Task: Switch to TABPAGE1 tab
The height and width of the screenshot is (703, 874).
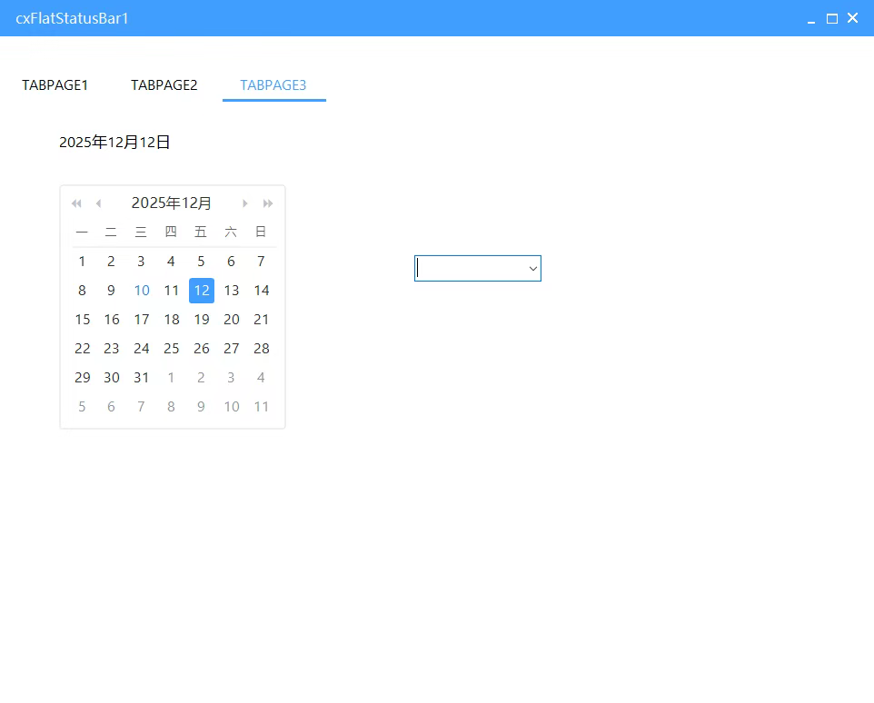Action: click(x=55, y=85)
